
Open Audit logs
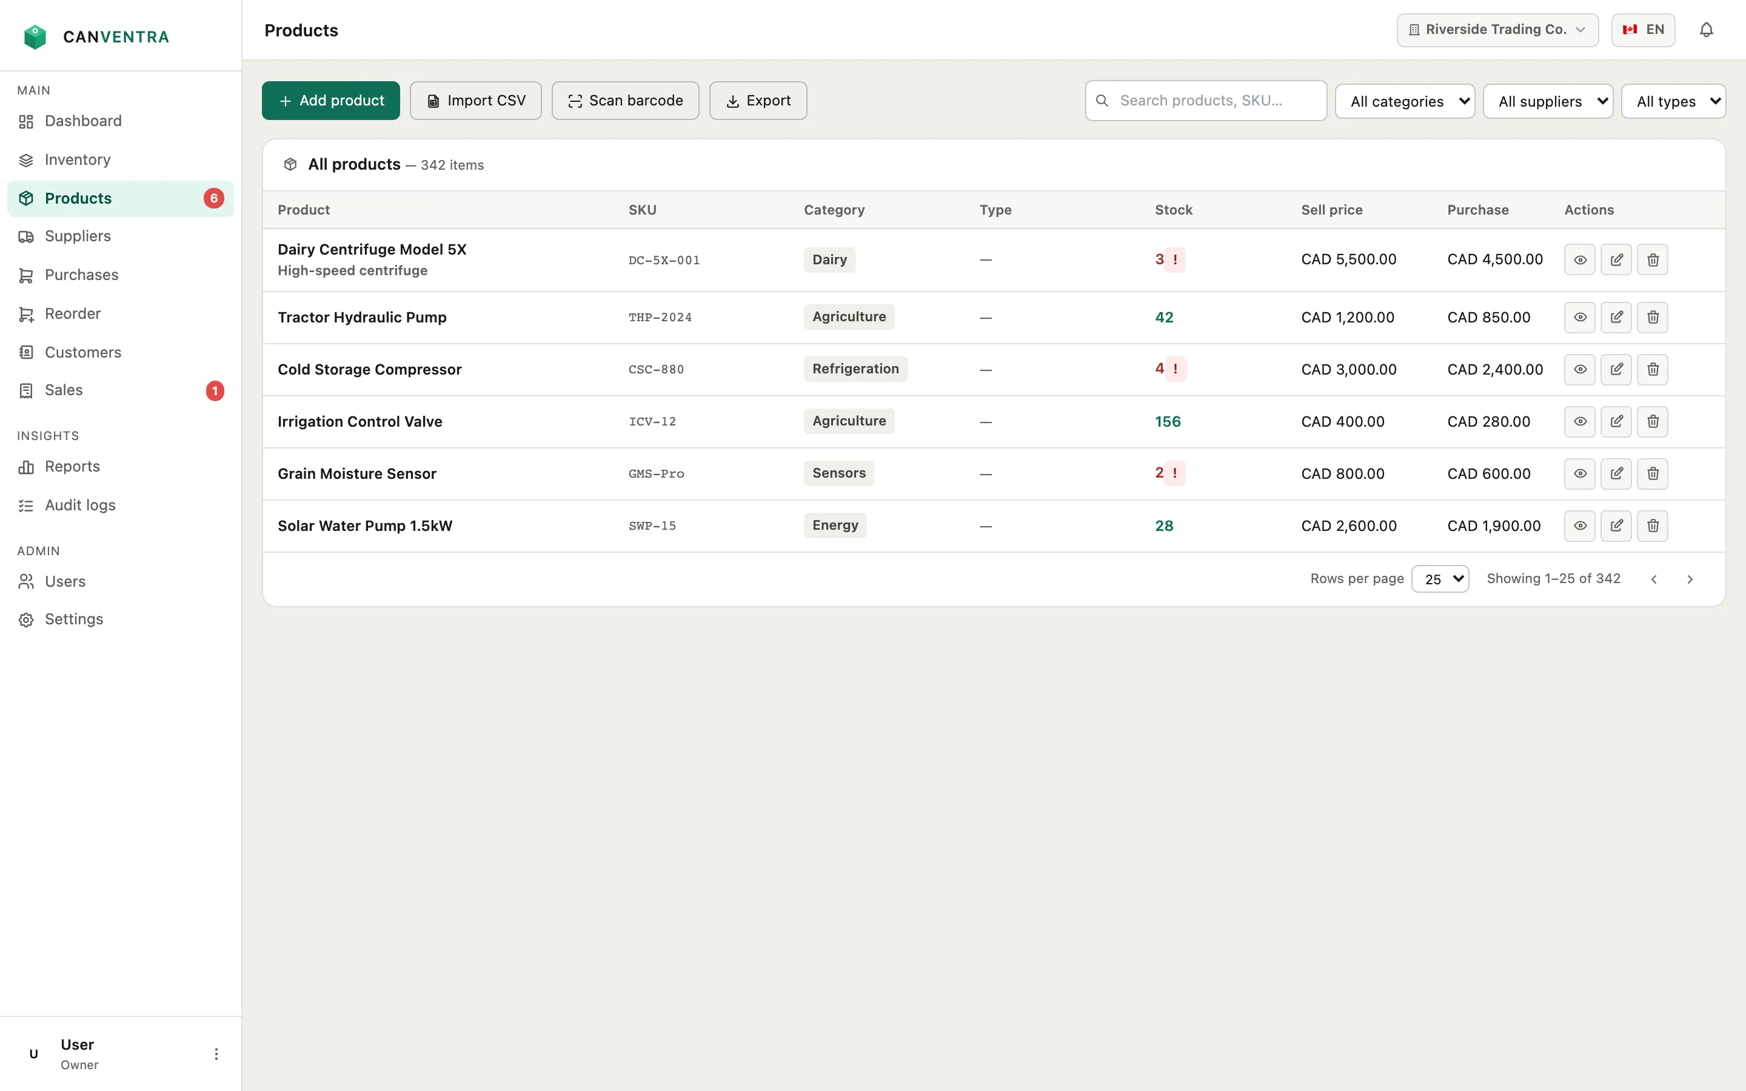tap(121, 506)
